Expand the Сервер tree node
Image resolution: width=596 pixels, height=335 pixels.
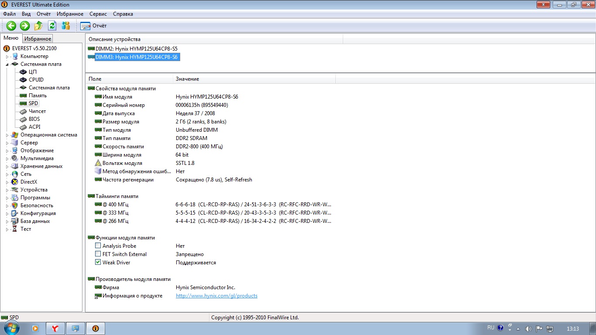[x=7, y=143]
